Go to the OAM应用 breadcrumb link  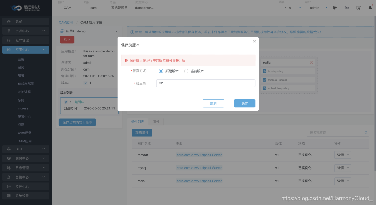[66, 22]
